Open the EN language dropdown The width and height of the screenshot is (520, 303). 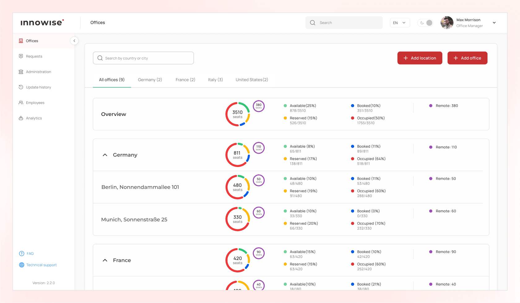[x=400, y=23]
